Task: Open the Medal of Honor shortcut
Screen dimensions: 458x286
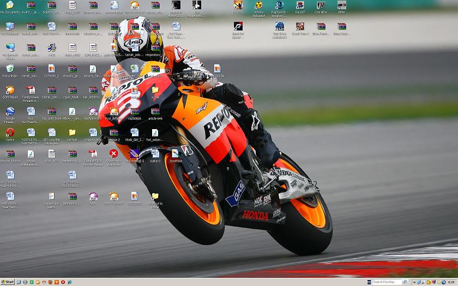Action: (176, 5)
